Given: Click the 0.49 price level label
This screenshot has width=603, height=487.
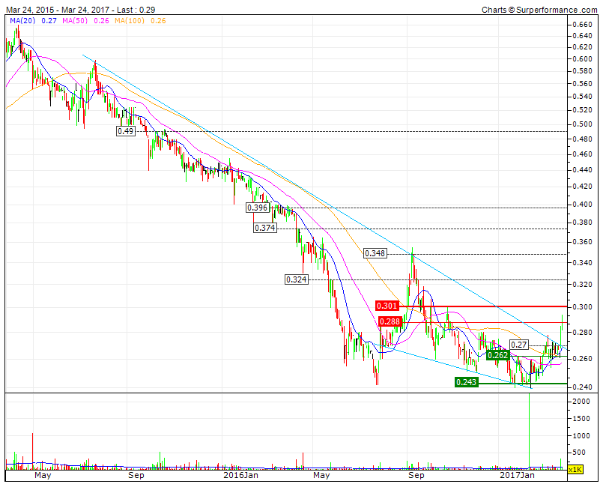Looking at the screenshot, I should click(x=126, y=131).
